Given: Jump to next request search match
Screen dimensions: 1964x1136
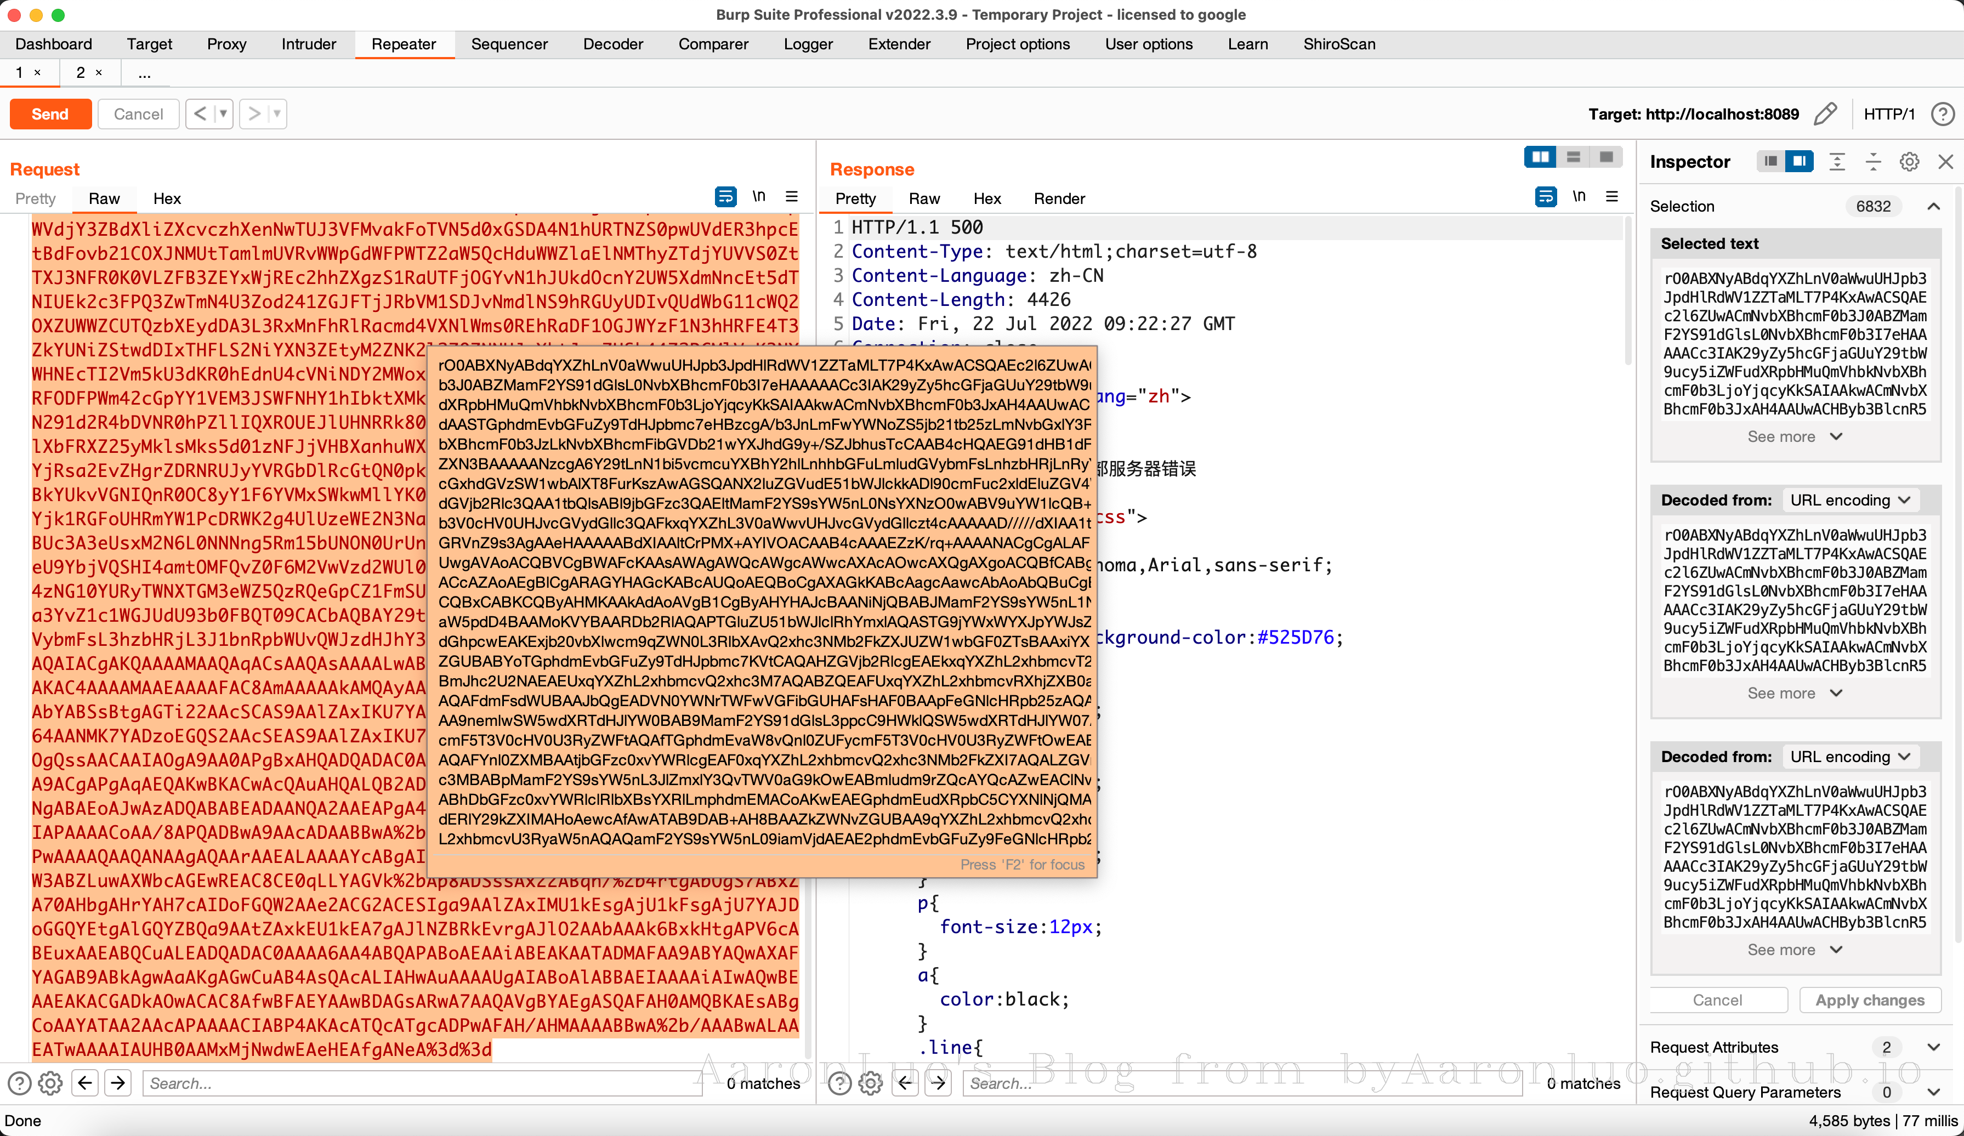Looking at the screenshot, I should 118,1083.
